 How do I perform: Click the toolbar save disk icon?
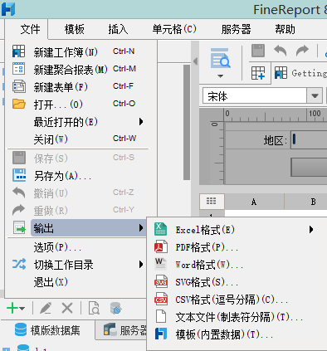click(258, 51)
